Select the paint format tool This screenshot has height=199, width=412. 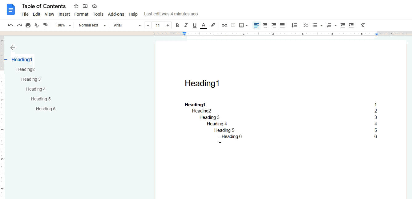pyautogui.click(x=45, y=25)
